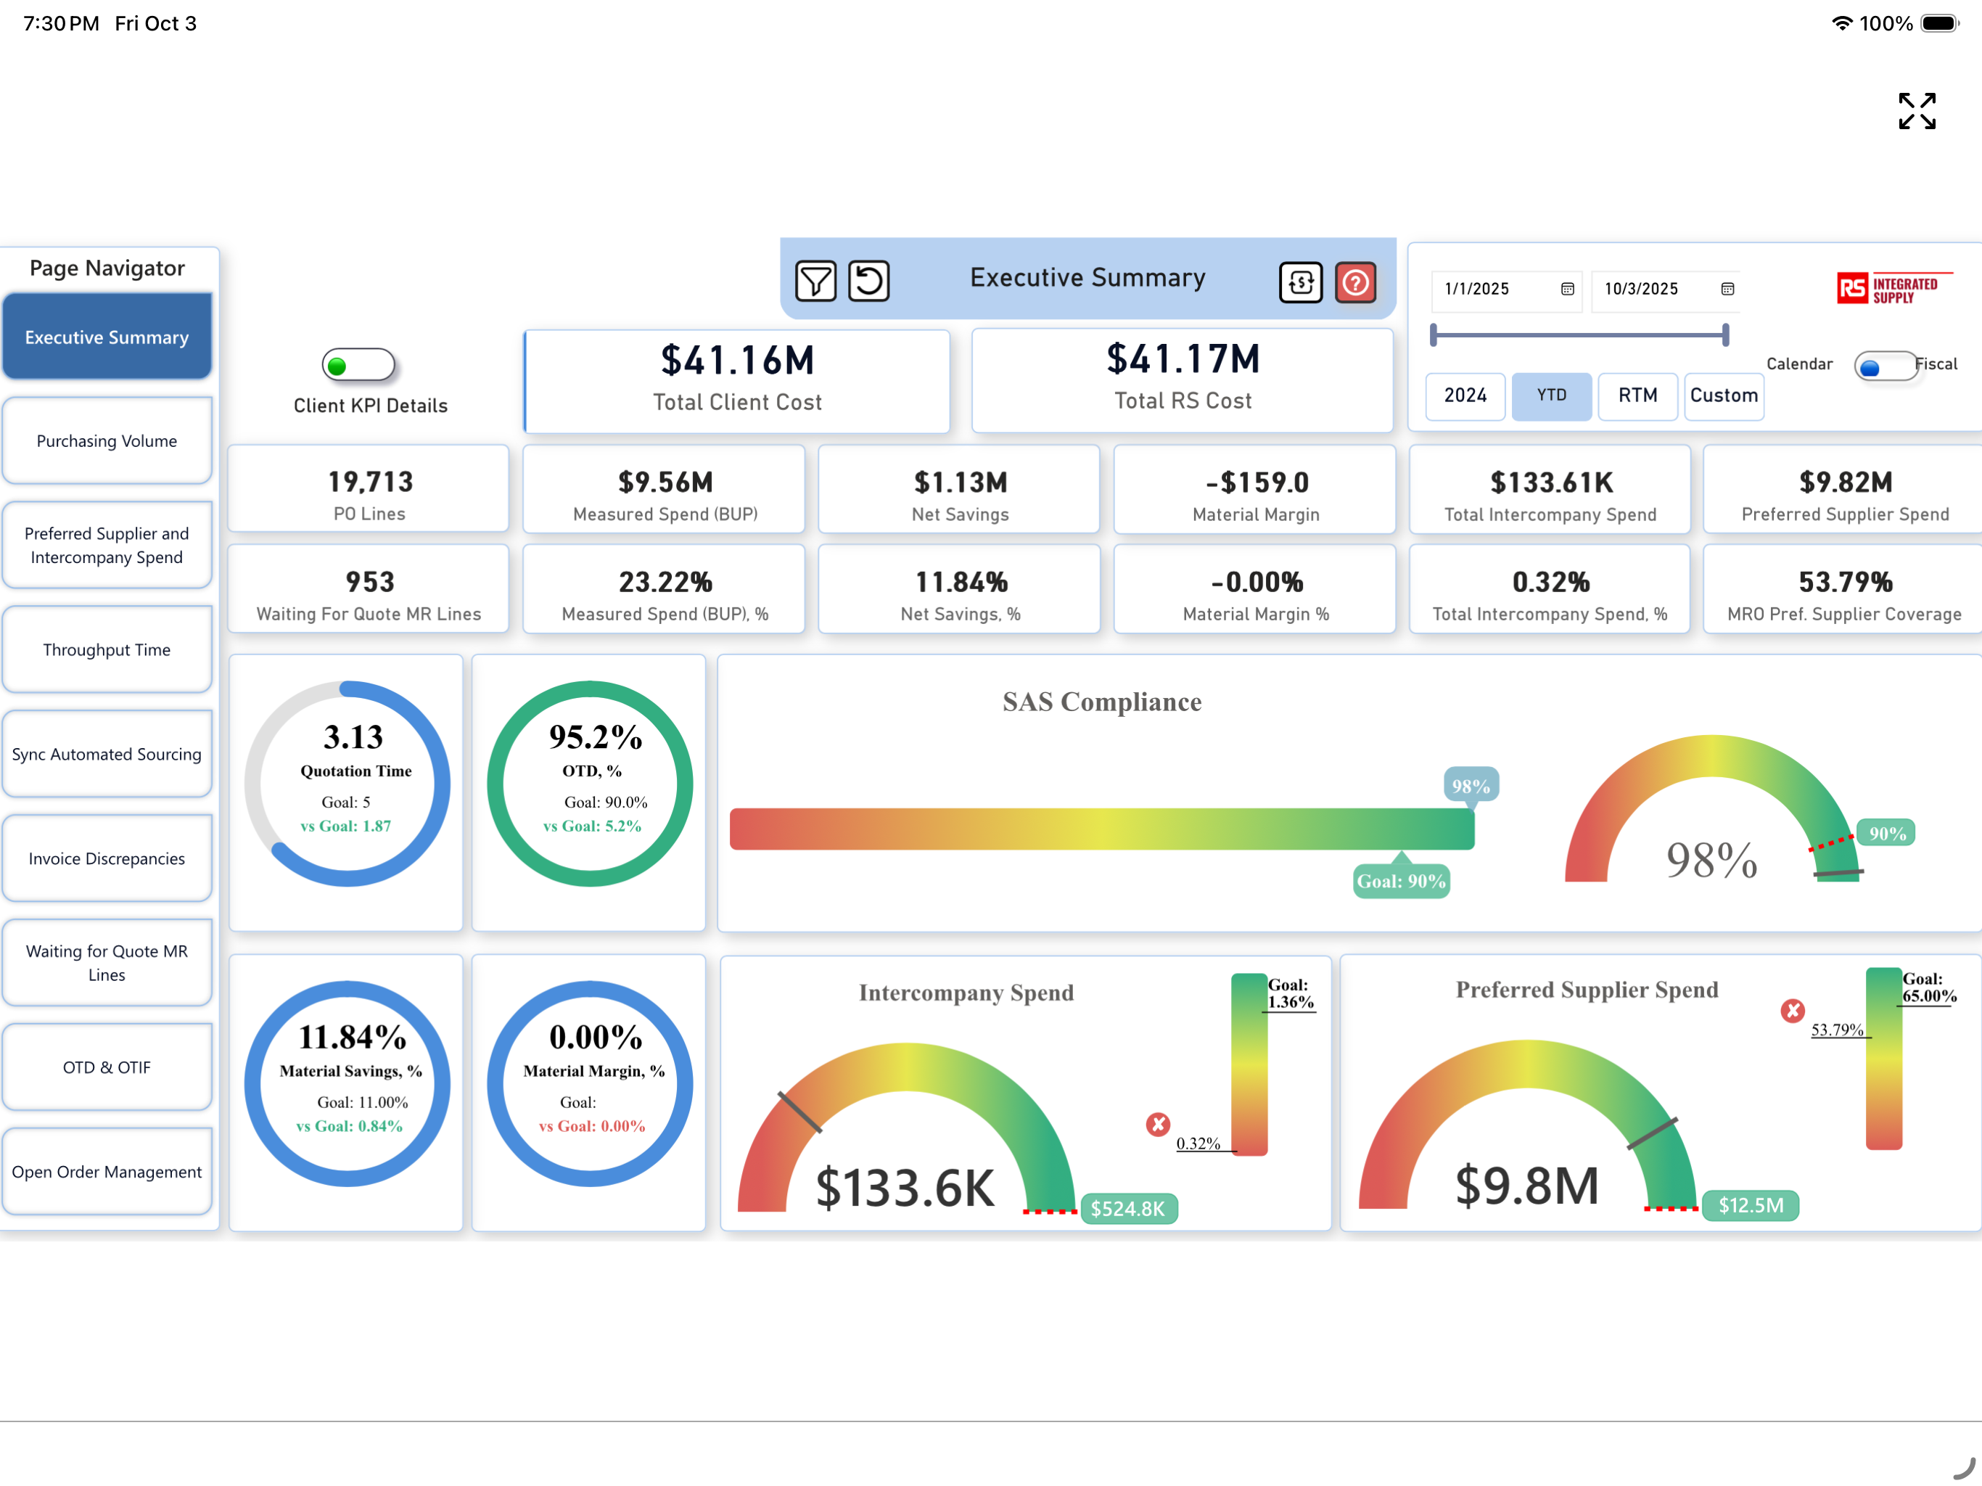Go to Waiting for Quote MR Lines page
This screenshot has height=1486, width=1982.
[x=107, y=963]
